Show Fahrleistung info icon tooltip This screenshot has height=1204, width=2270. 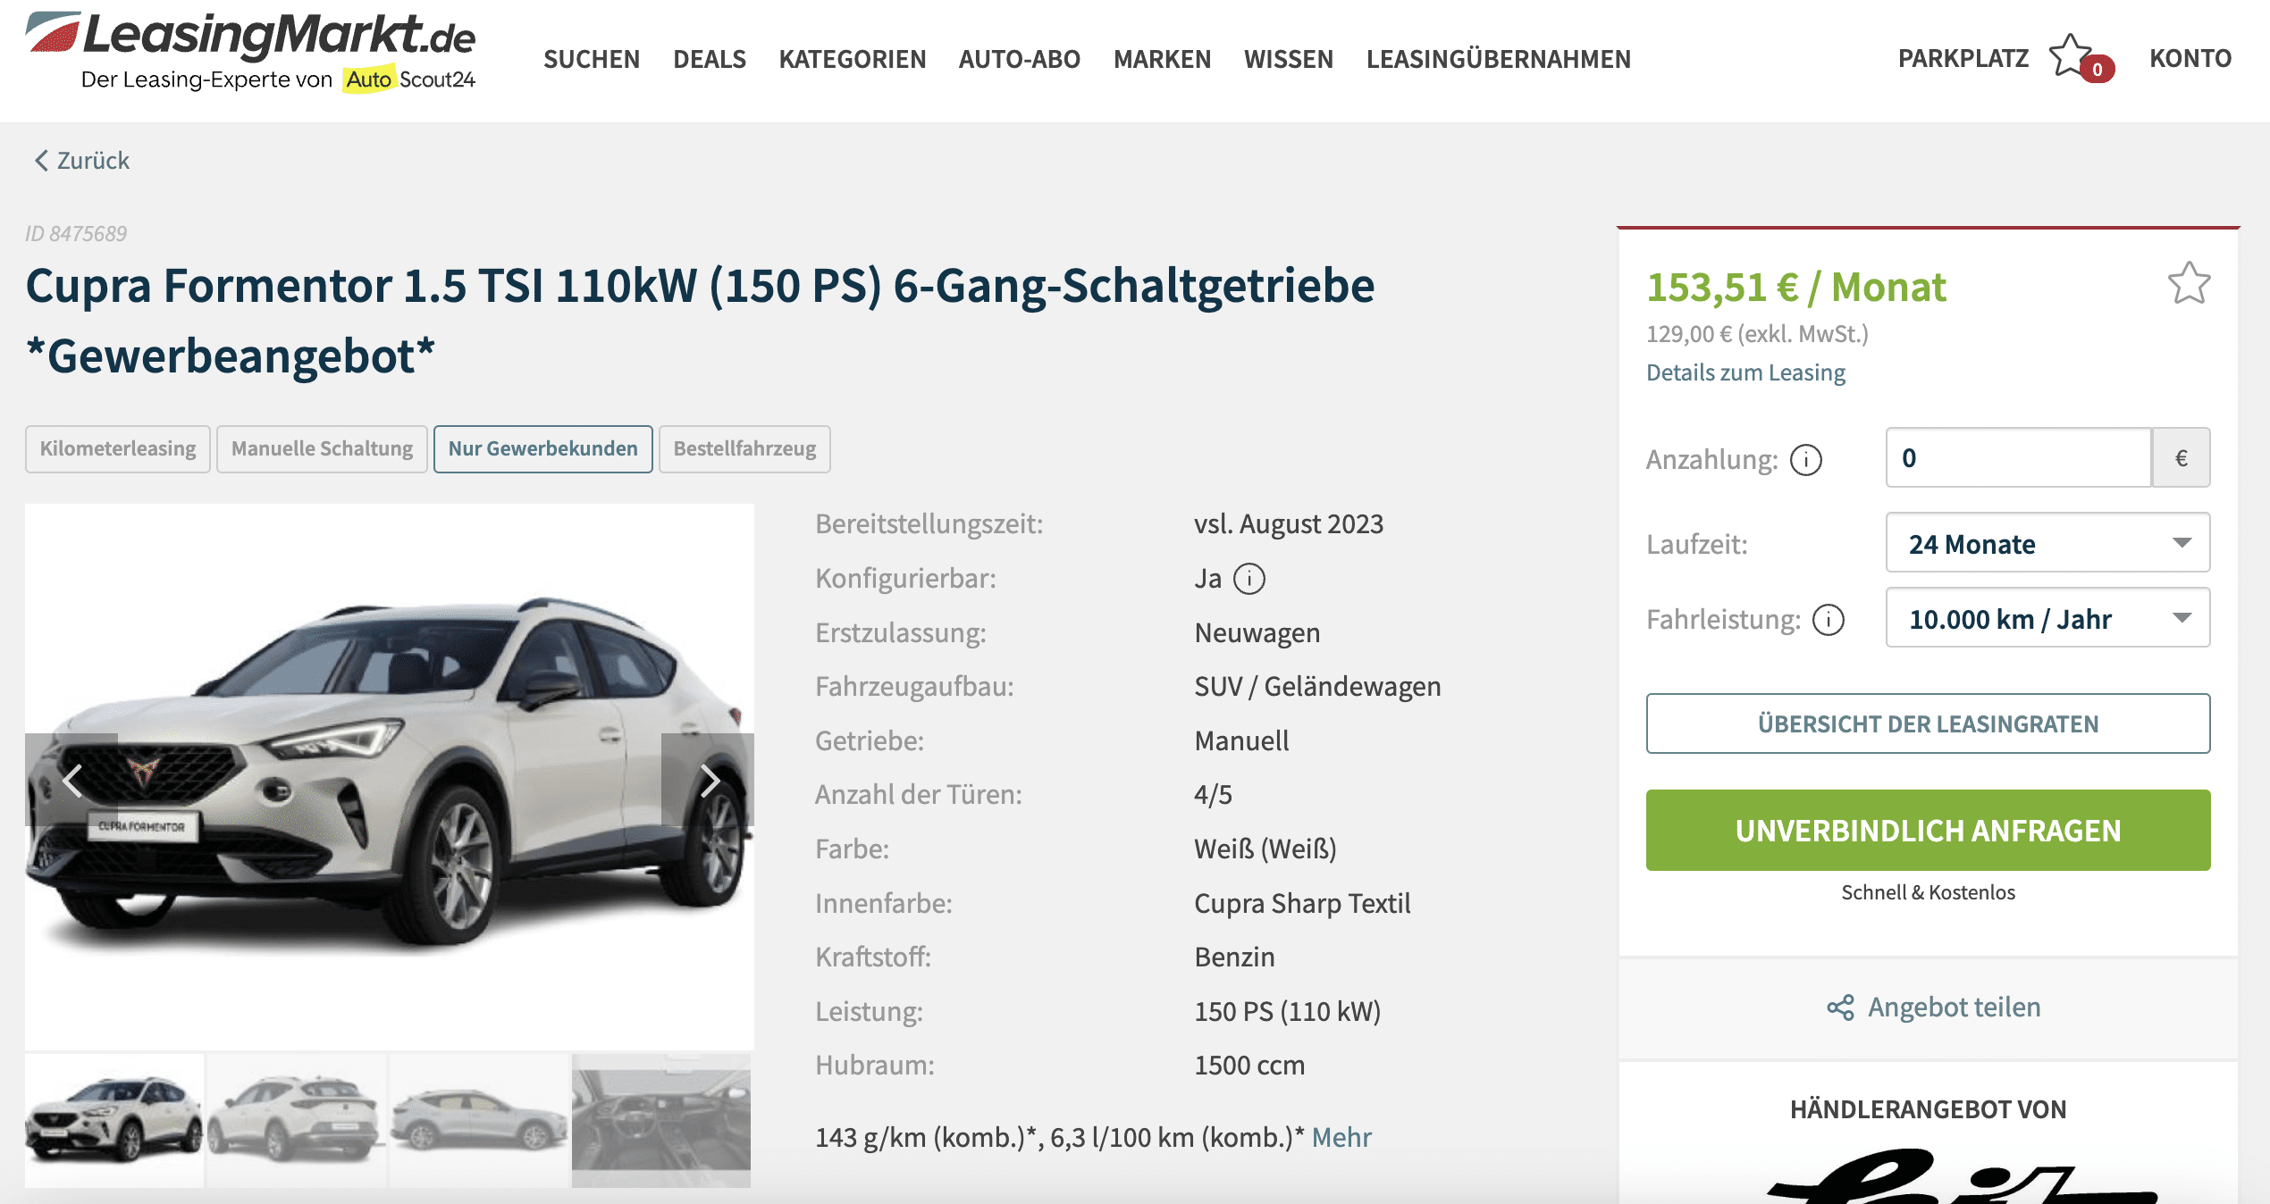pos(1829,619)
